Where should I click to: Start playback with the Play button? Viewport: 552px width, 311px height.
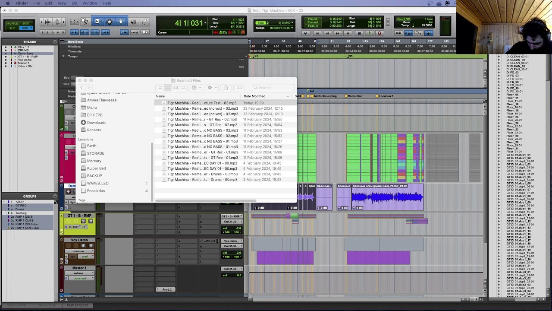[369, 33]
